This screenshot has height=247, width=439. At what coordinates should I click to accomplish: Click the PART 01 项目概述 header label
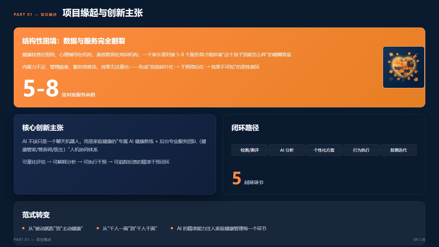[x=35, y=14]
